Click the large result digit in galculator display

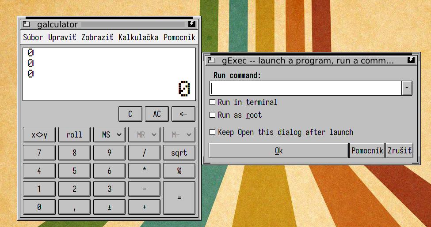pos(184,89)
